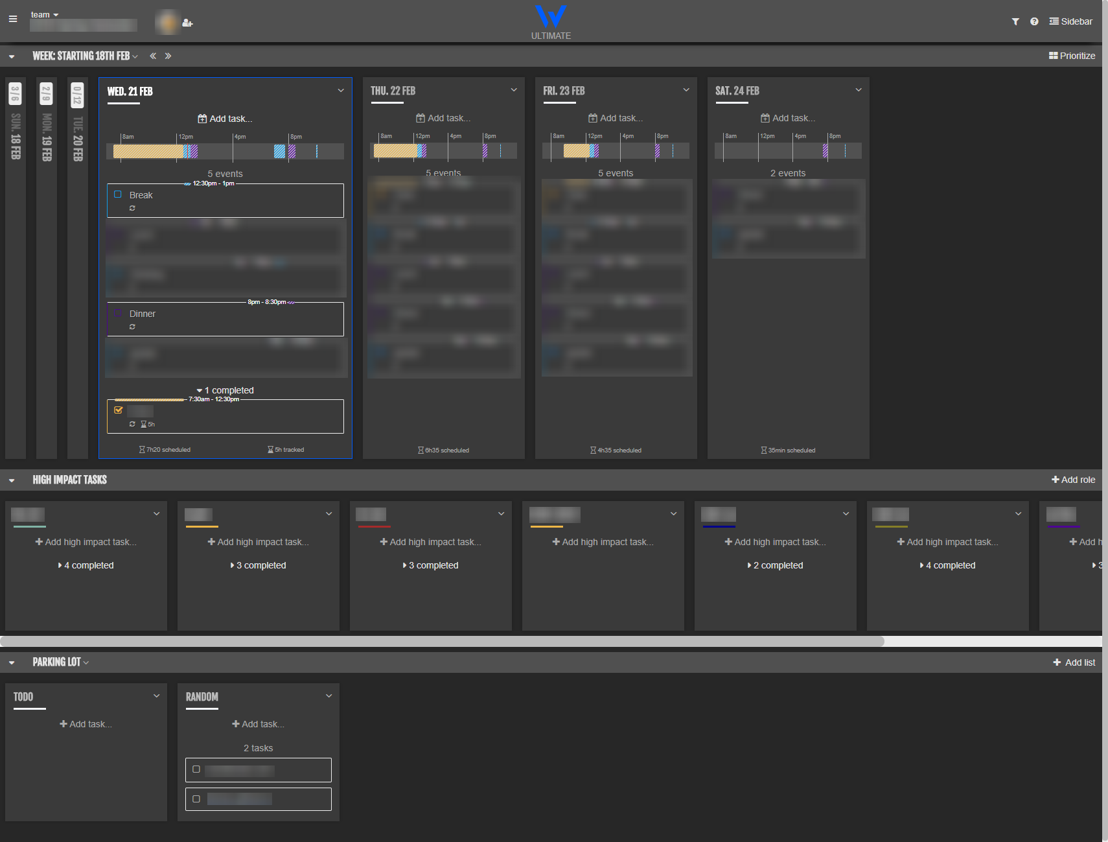Open the filter icon in the top toolbar
The image size is (1108, 842).
pos(1015,21)
